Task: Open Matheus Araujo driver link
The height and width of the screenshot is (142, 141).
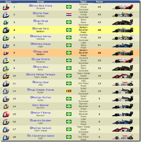Action: (42, 44)
